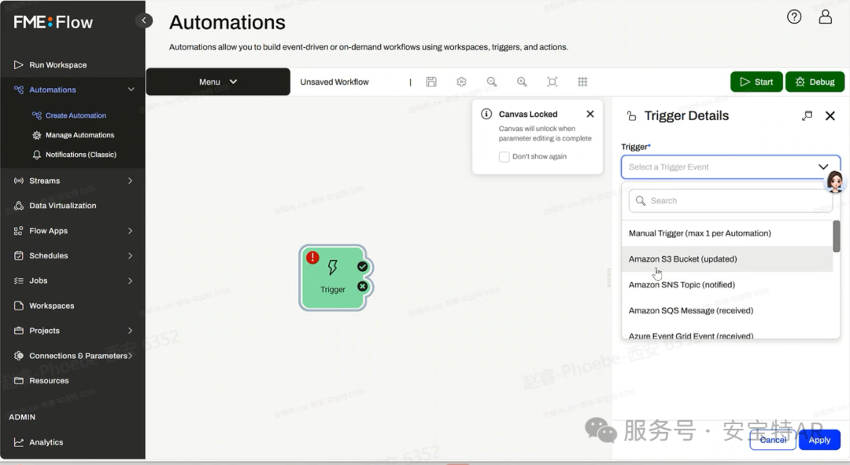This screenshot has height=465, width=850.
Task: Toggle the canvas grid icon
Action: coord(582,82)
